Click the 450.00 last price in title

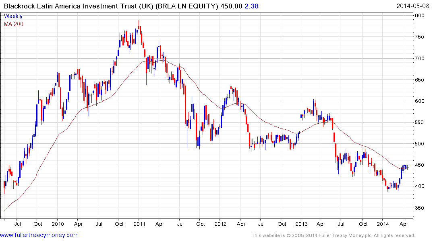(231, 6)
